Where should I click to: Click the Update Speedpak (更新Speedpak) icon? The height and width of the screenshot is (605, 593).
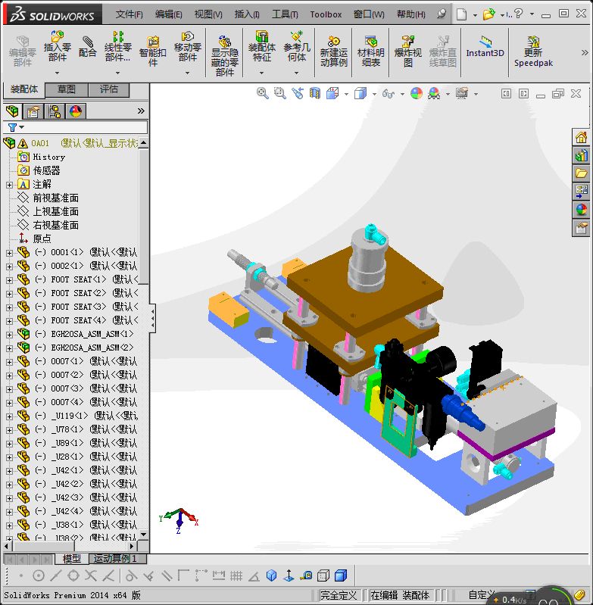coord(533,51)
